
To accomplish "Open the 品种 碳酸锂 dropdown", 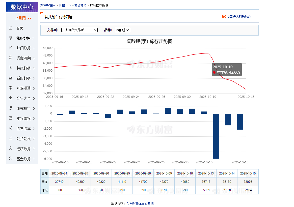I will [123, 30].
